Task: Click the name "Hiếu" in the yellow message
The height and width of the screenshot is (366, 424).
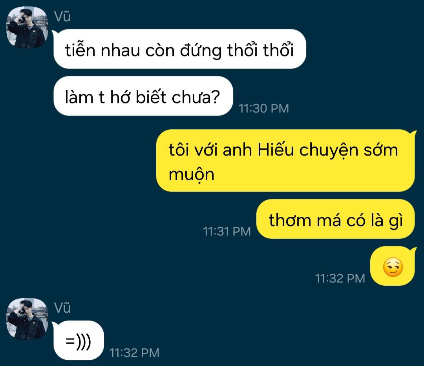Action: click(276, 149)
